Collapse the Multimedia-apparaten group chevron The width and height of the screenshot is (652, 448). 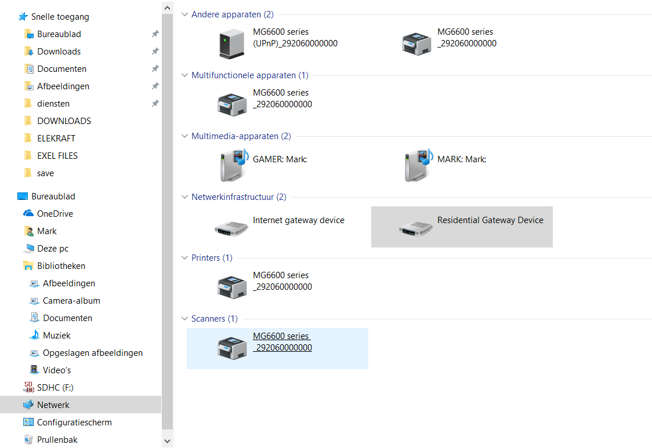pos(184,136)
